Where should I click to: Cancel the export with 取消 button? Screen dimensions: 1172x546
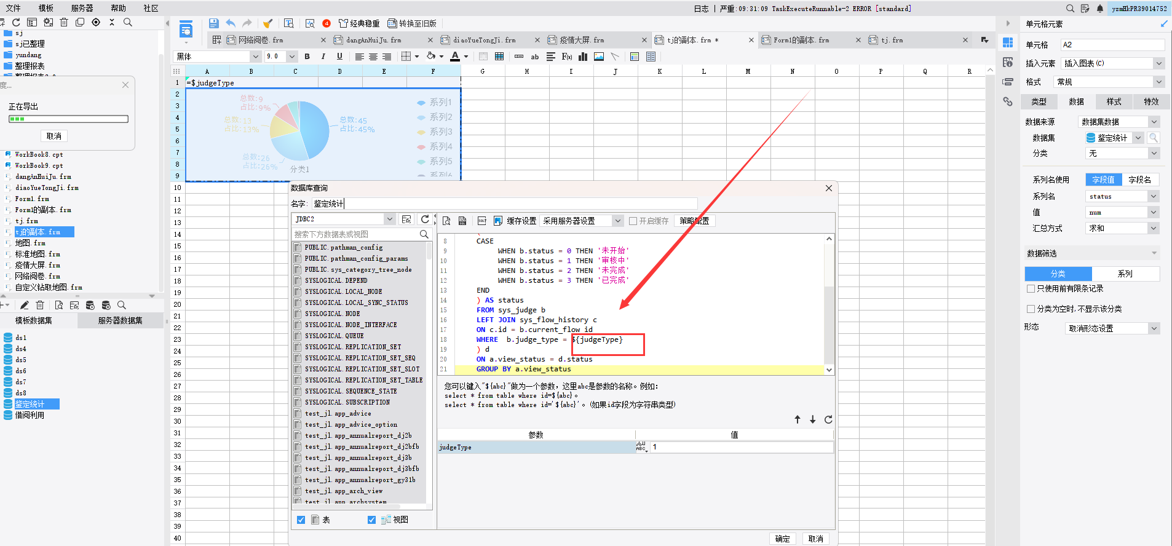pos(54,136)
